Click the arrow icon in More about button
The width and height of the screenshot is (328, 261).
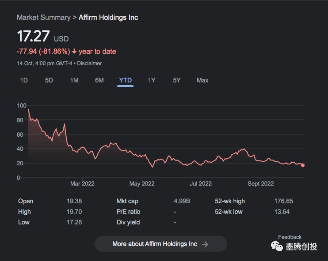pos(205,244)
